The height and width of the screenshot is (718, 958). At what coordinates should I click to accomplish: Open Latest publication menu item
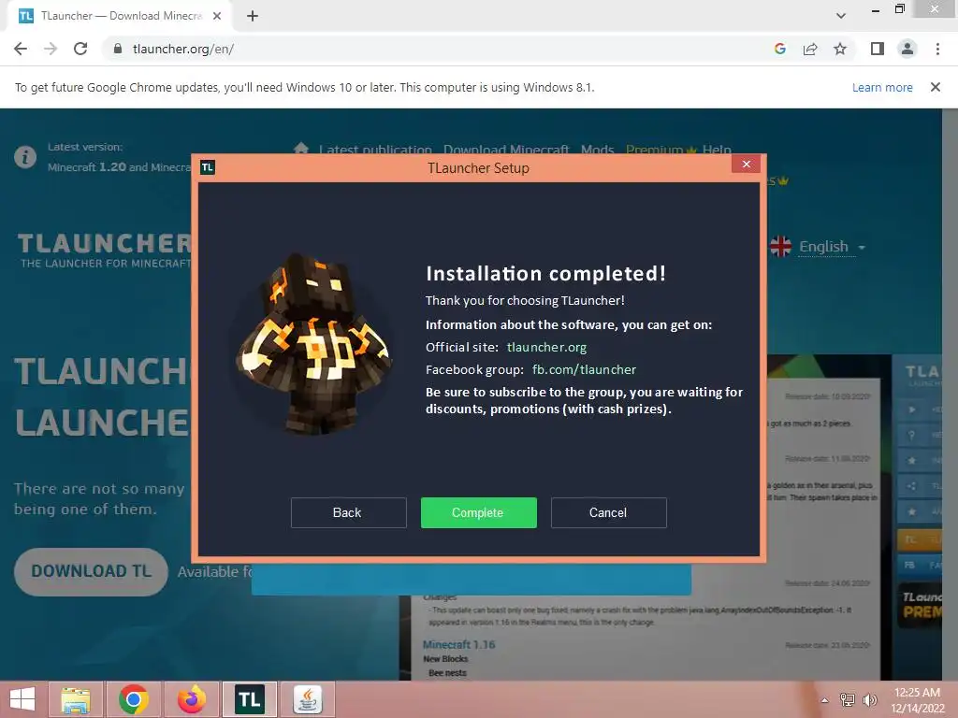click(x=375, y=150)
